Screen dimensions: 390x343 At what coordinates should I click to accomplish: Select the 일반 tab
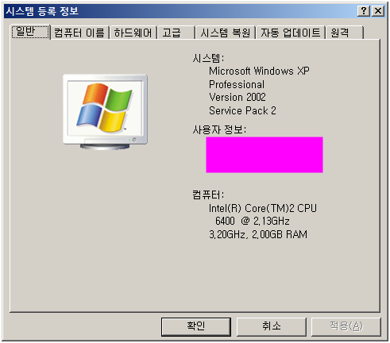pos(30,32)
